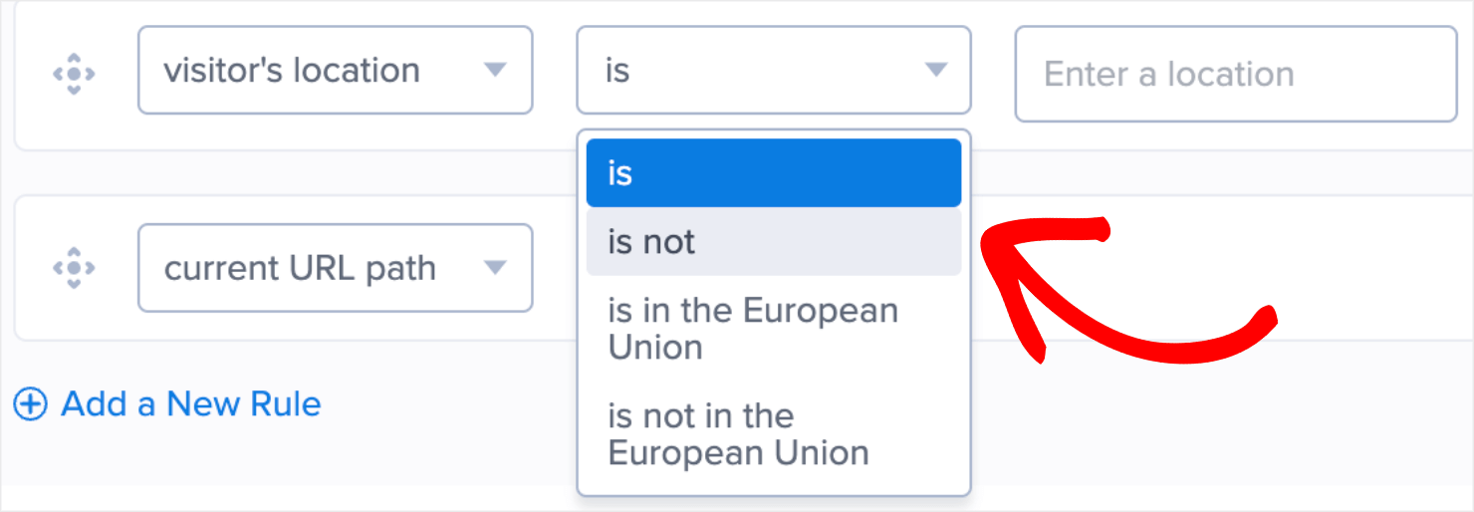Click the Add a New Rule link

tap(191, 404)
